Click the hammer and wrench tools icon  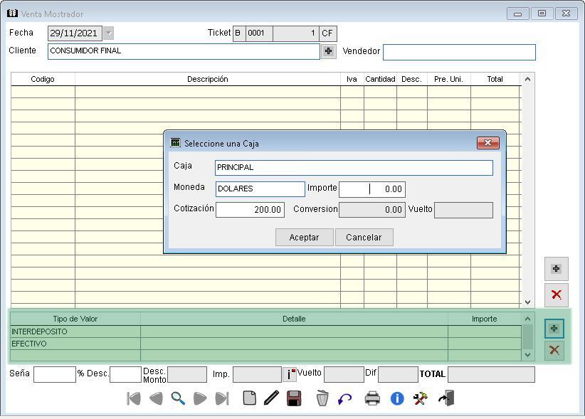pyautogui.click(x=420, y=398)
